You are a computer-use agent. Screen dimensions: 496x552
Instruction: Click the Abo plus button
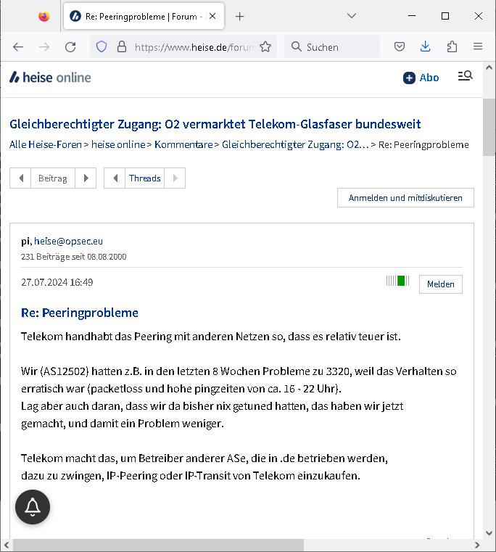click(421, 78)
